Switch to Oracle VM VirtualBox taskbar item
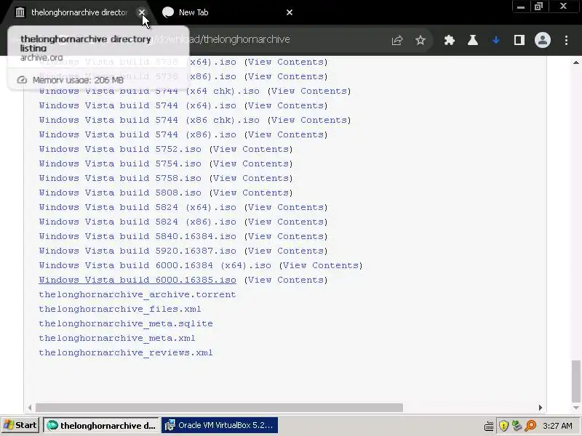The width and height of the screenshot is (582, 436). (220, 425)
